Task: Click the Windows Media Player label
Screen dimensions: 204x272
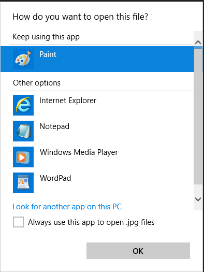Action: (79, 152)
